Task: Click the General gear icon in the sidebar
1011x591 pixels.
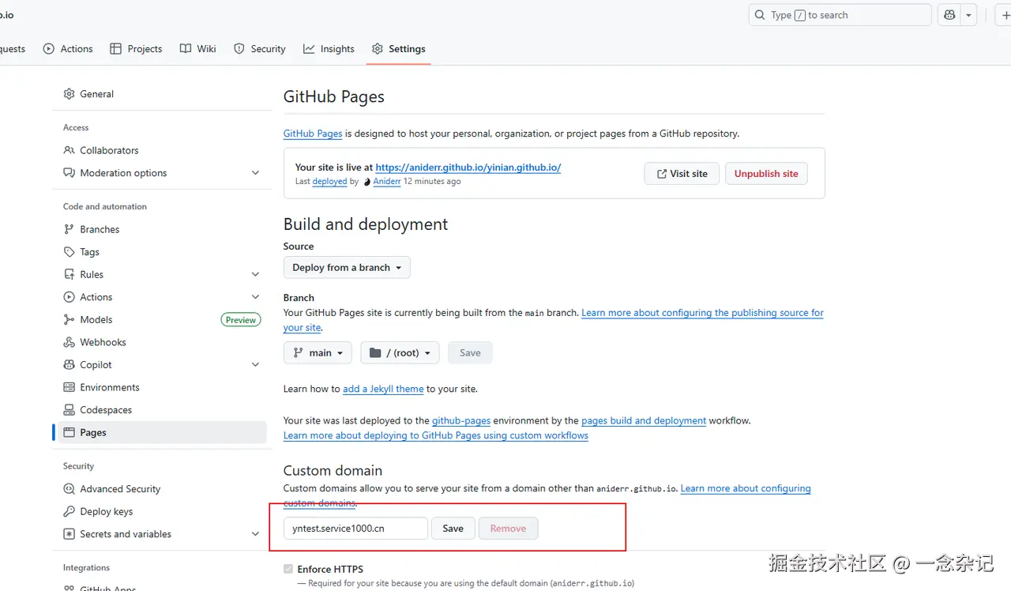Action: coord(69,94)
